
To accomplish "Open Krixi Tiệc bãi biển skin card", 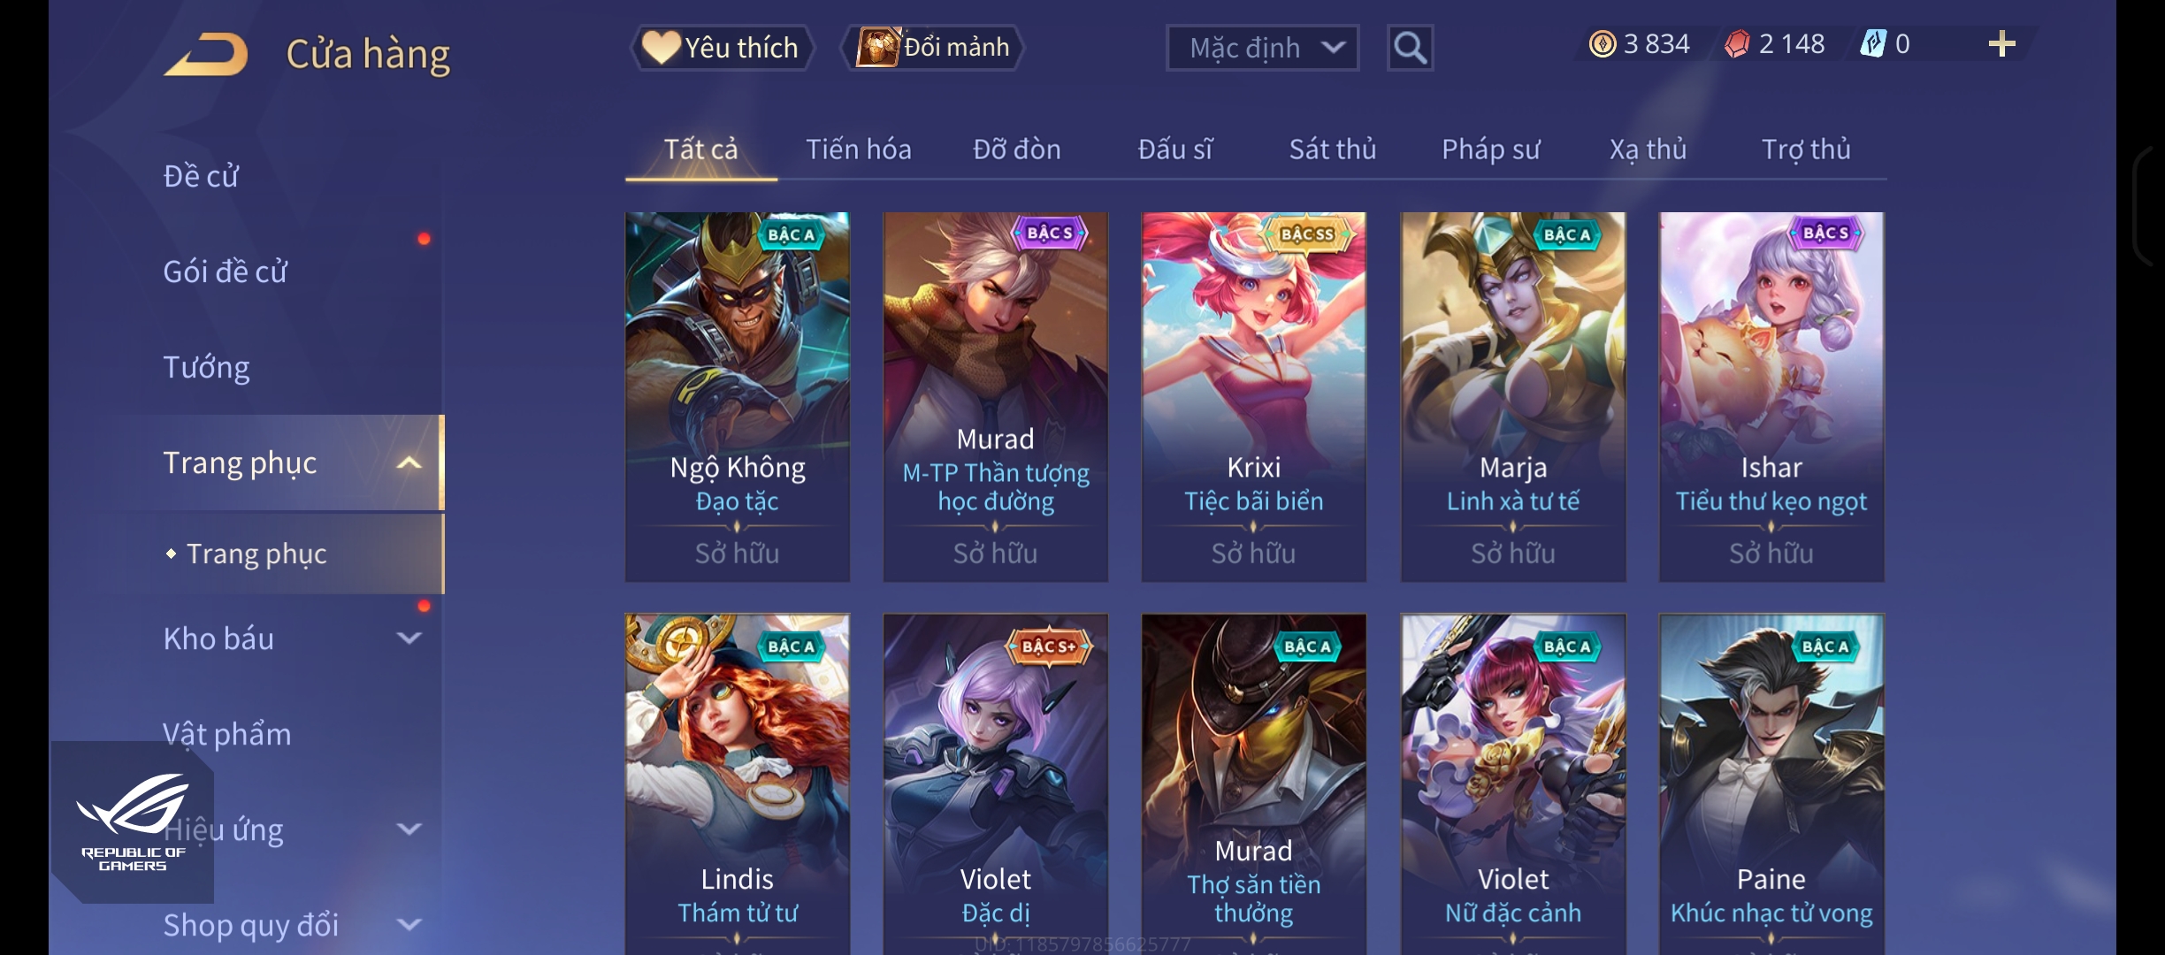I will click(x=1253, y=396).
